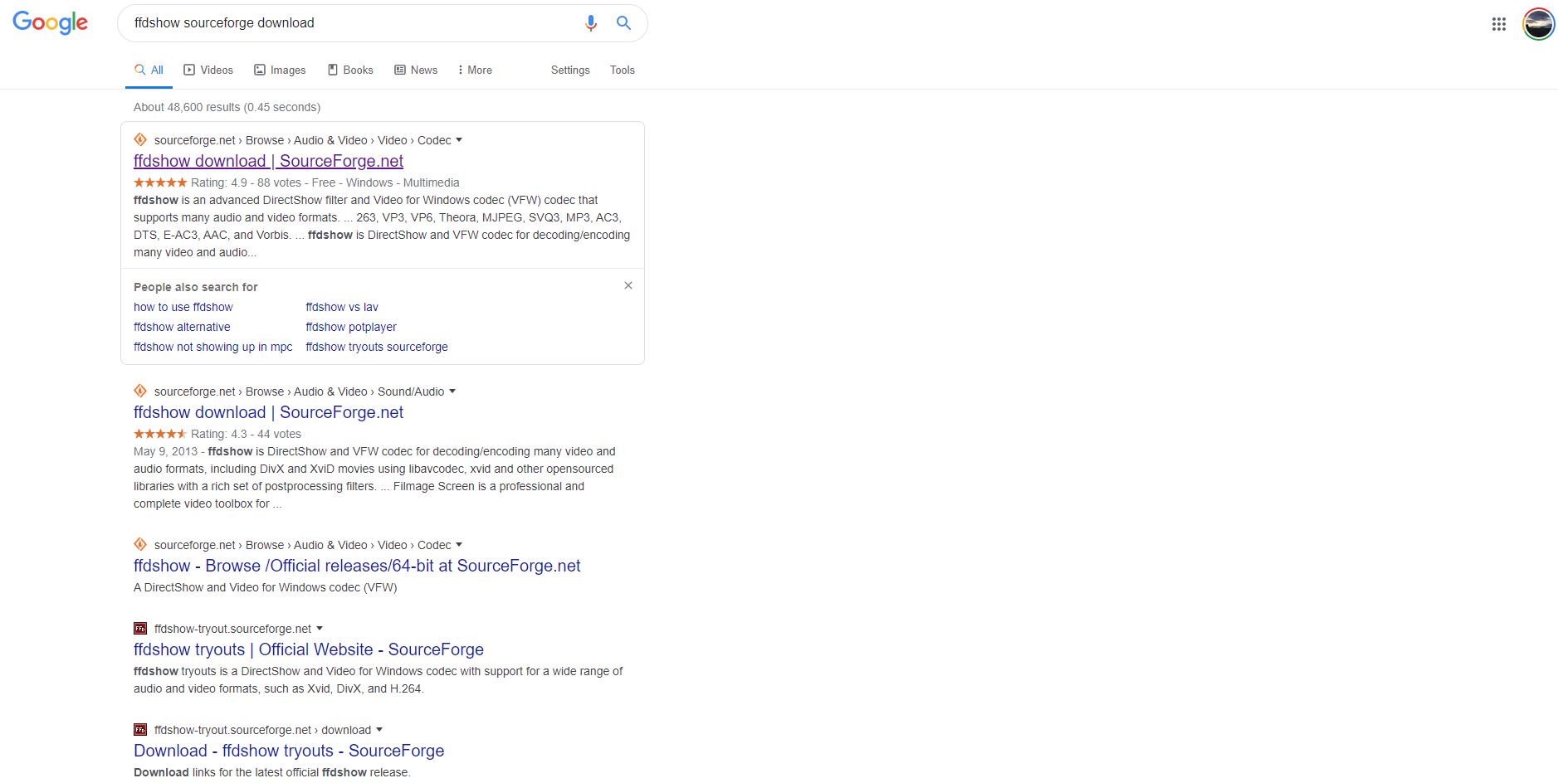Open second ffdshow download result rated 4.3

pos(268,412)
